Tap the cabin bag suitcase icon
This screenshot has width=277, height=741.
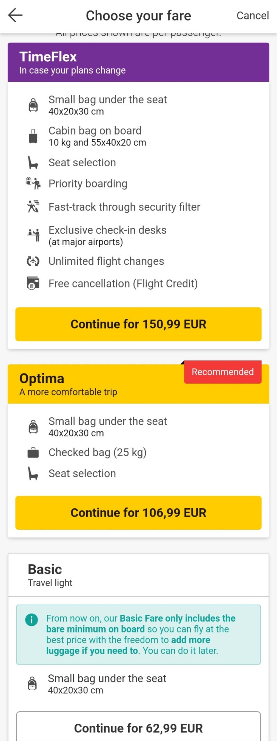(33, 136)
